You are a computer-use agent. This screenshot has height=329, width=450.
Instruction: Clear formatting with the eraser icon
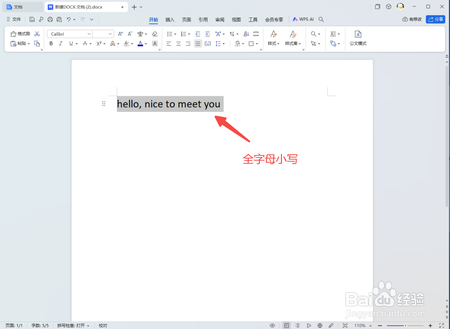[155, 34]
